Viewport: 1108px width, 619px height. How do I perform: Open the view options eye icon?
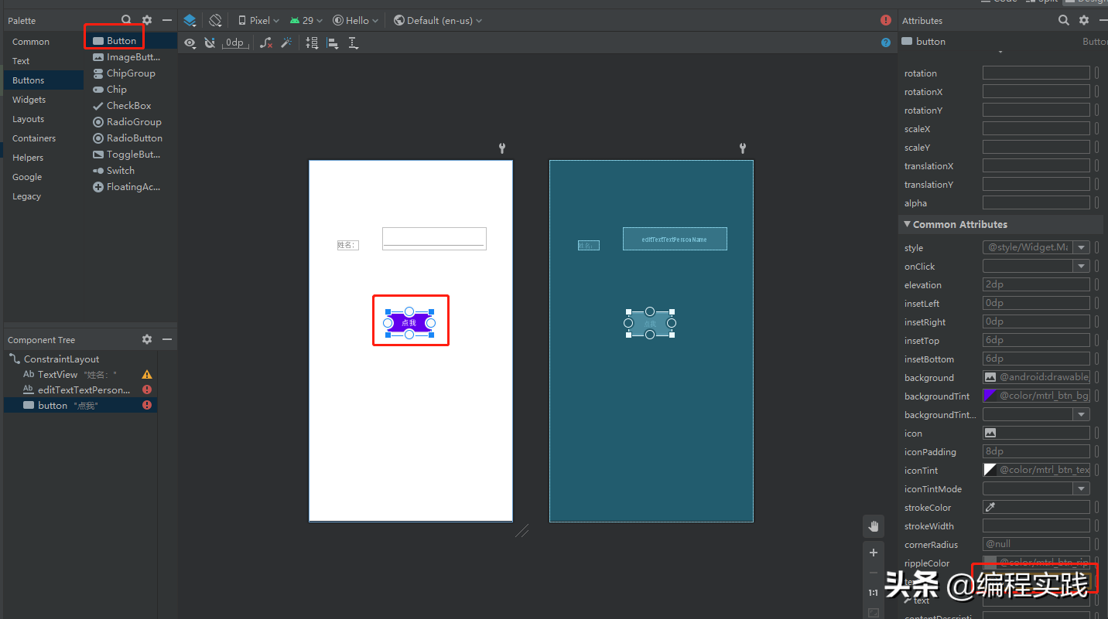tap(190, 43)
